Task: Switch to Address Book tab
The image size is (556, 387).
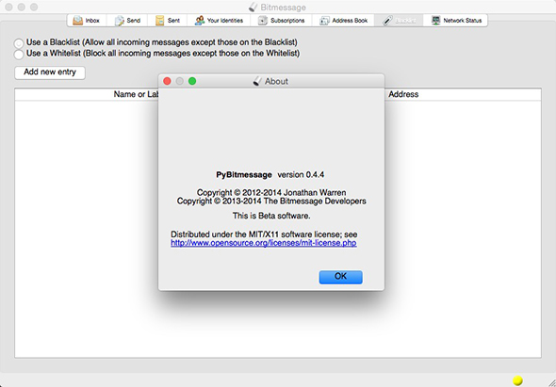Action: tap(343, 21)
